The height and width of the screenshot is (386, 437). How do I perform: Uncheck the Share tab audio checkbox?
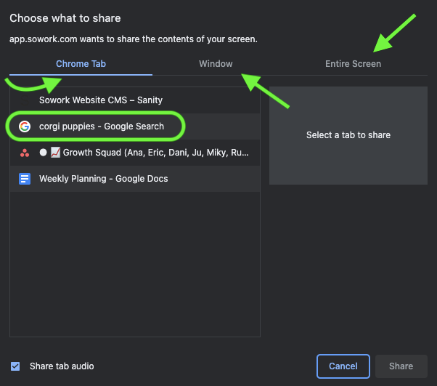15,366
